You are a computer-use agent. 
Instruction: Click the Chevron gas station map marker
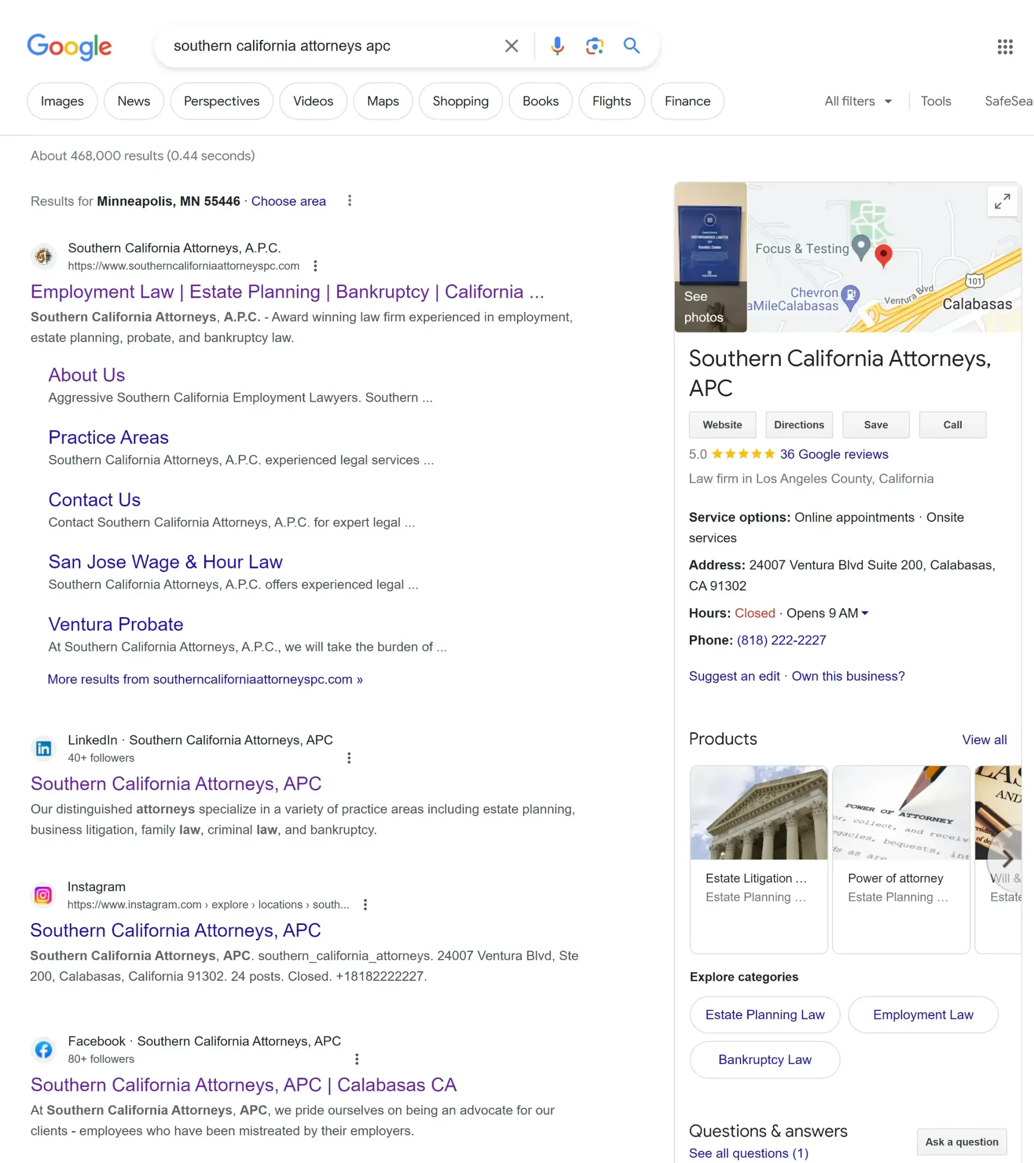[x=850, y=297]
